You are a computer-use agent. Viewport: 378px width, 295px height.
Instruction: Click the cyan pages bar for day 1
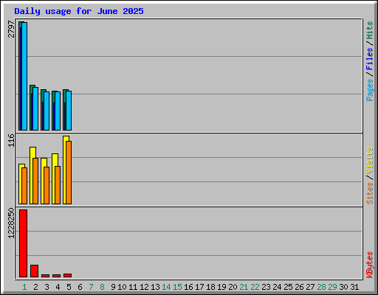tap(24, 76)
